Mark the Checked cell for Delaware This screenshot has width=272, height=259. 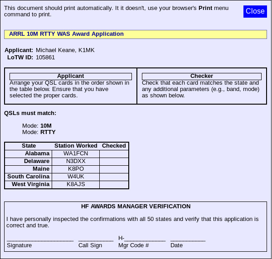click(x=114, y=161)
